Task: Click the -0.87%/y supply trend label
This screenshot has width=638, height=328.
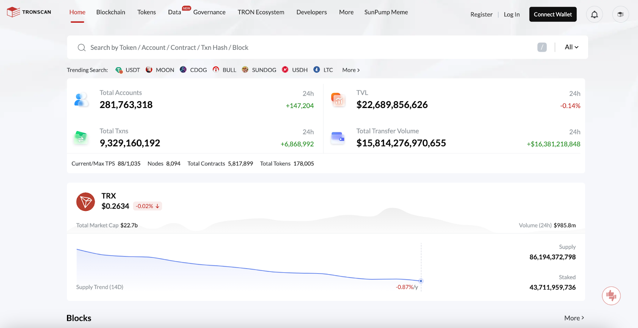Action: coord(407,287)
